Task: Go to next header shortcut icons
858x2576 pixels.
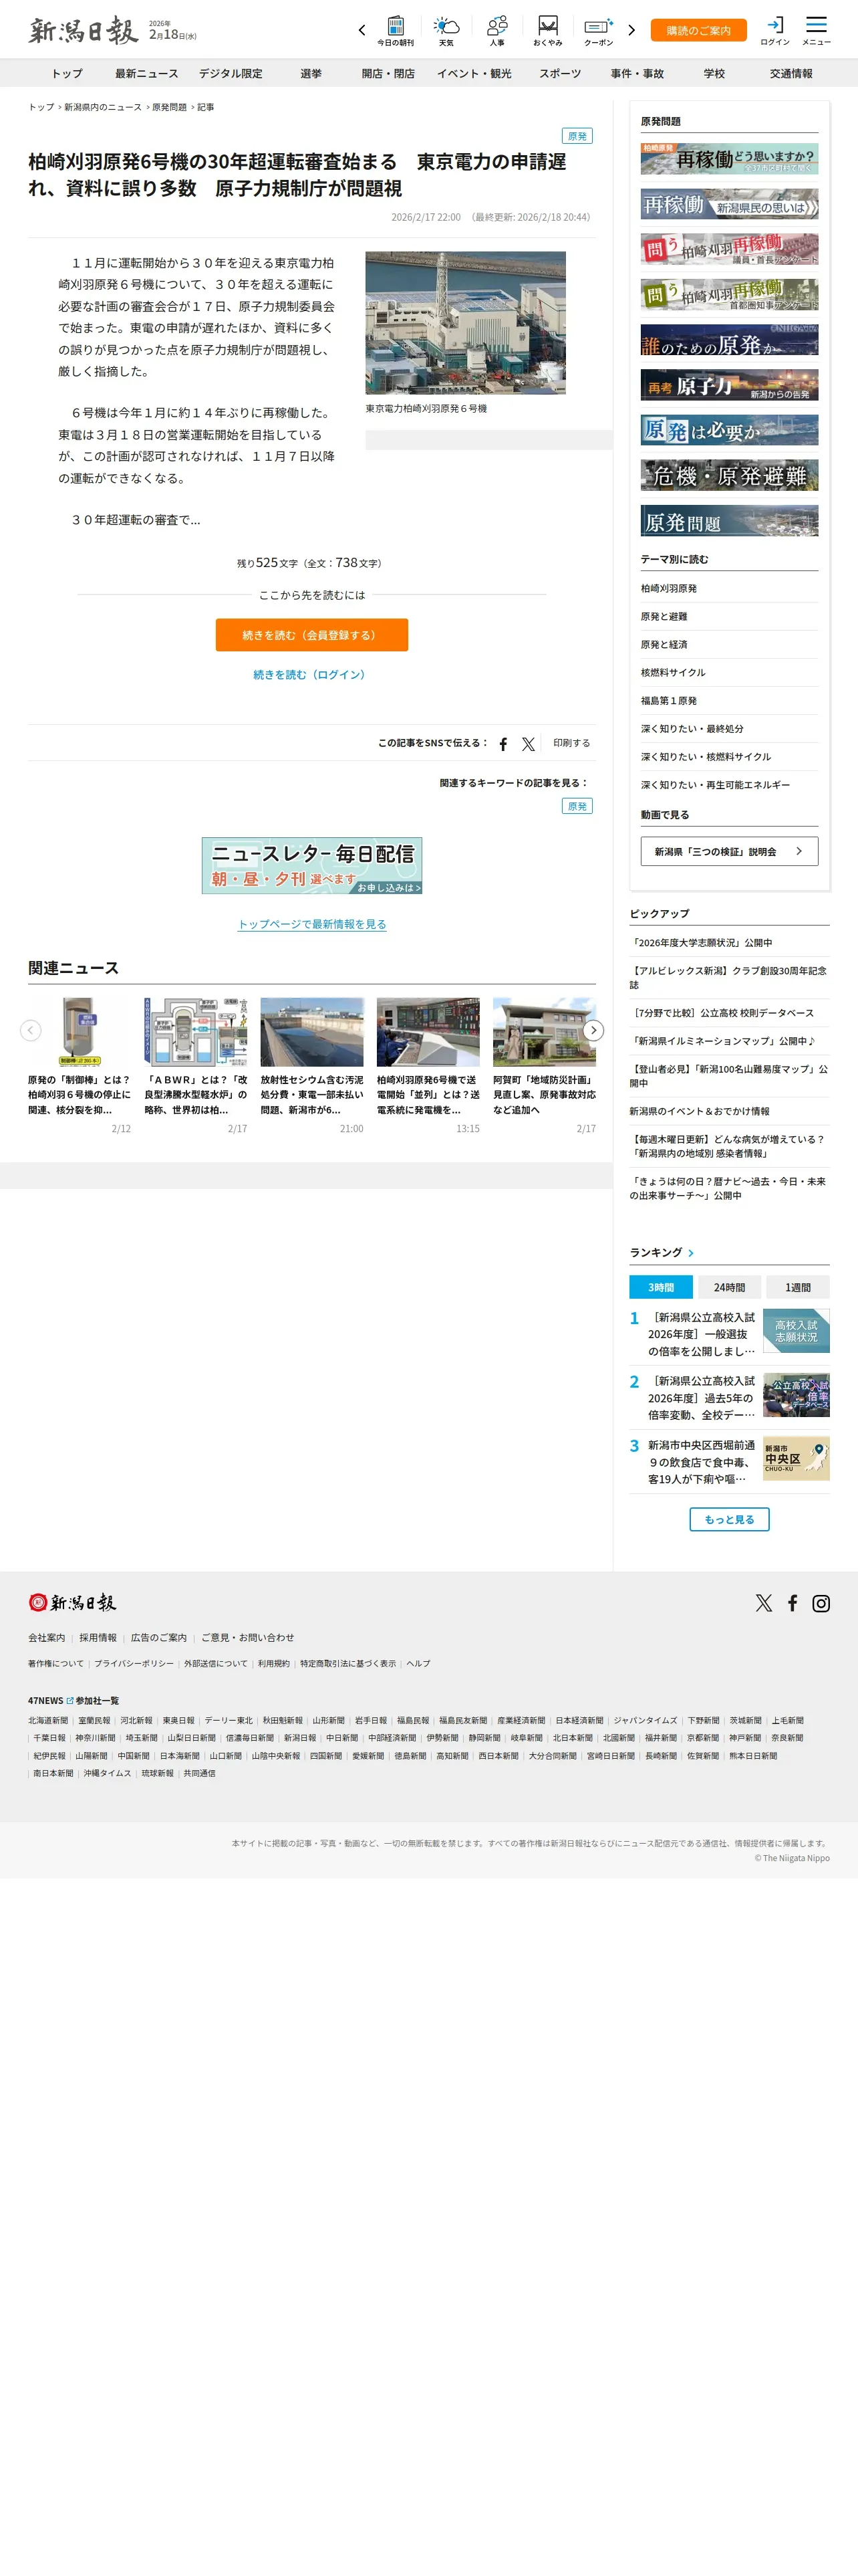Action: (631, 30)
